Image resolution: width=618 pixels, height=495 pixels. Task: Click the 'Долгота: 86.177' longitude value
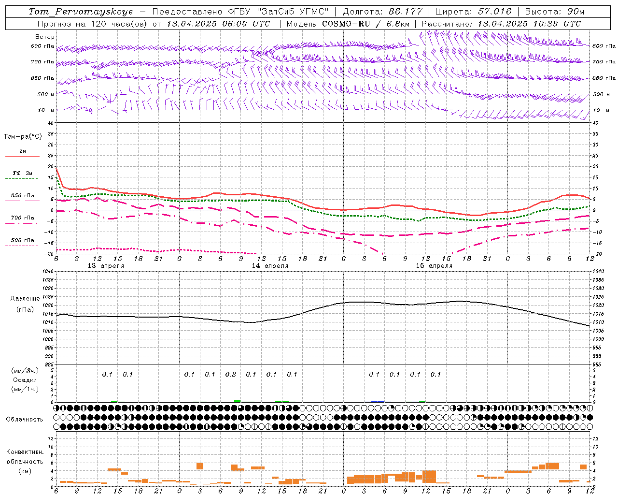pos(382,12)
